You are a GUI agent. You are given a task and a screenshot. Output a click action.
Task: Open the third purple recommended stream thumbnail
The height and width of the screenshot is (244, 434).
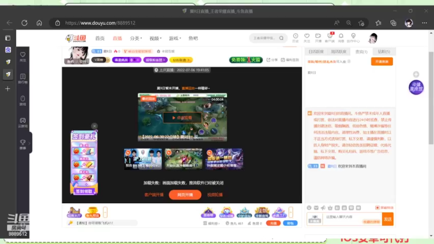[224, 159]
